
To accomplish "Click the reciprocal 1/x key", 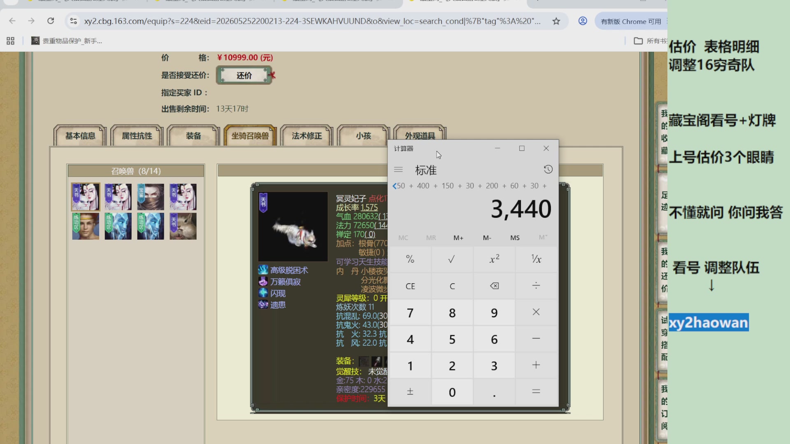I will click(x=536, y=259).
